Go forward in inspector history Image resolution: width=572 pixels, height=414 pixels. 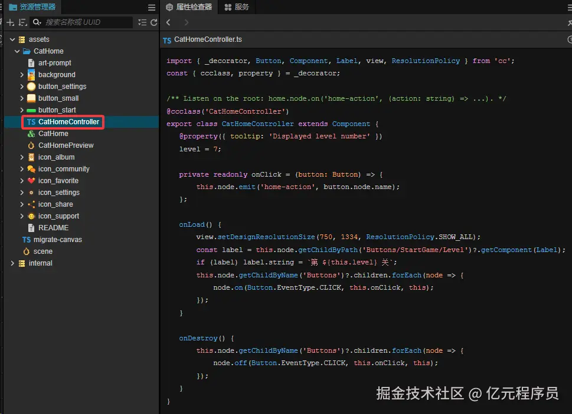point(187,22)
